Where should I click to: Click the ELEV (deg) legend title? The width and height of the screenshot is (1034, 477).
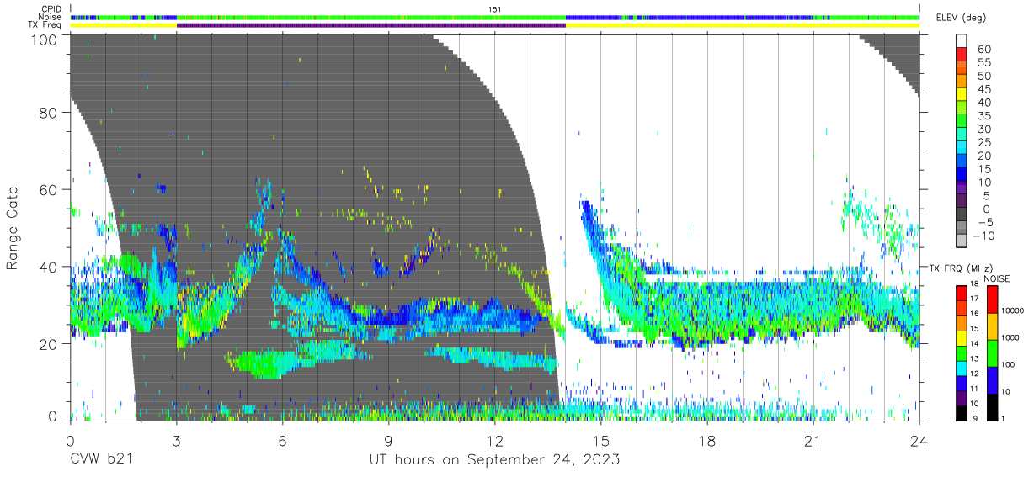(962, 17)
